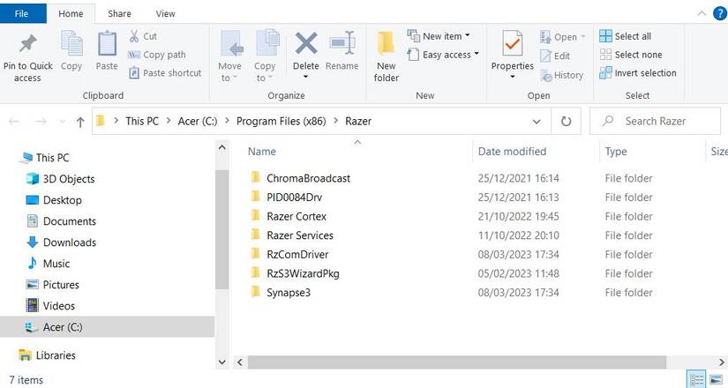Select the Razer Cortex folder
The width and height of the screenshot is (728, 388).
[x=296, y=216]
